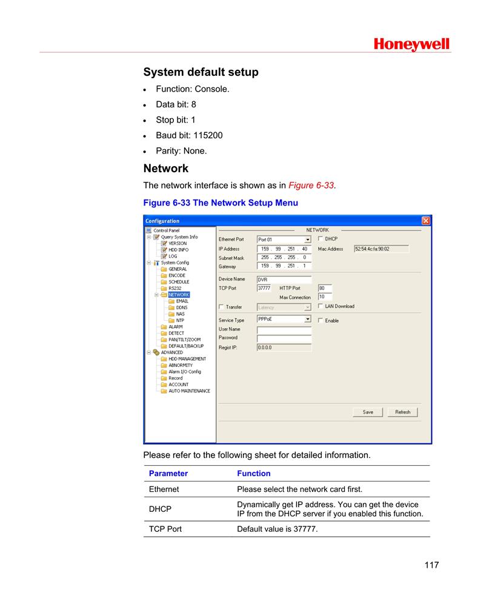Viewport: 495px width, 601px height.
Task: Click the Subnet Mask field
Action: (284, 258)
